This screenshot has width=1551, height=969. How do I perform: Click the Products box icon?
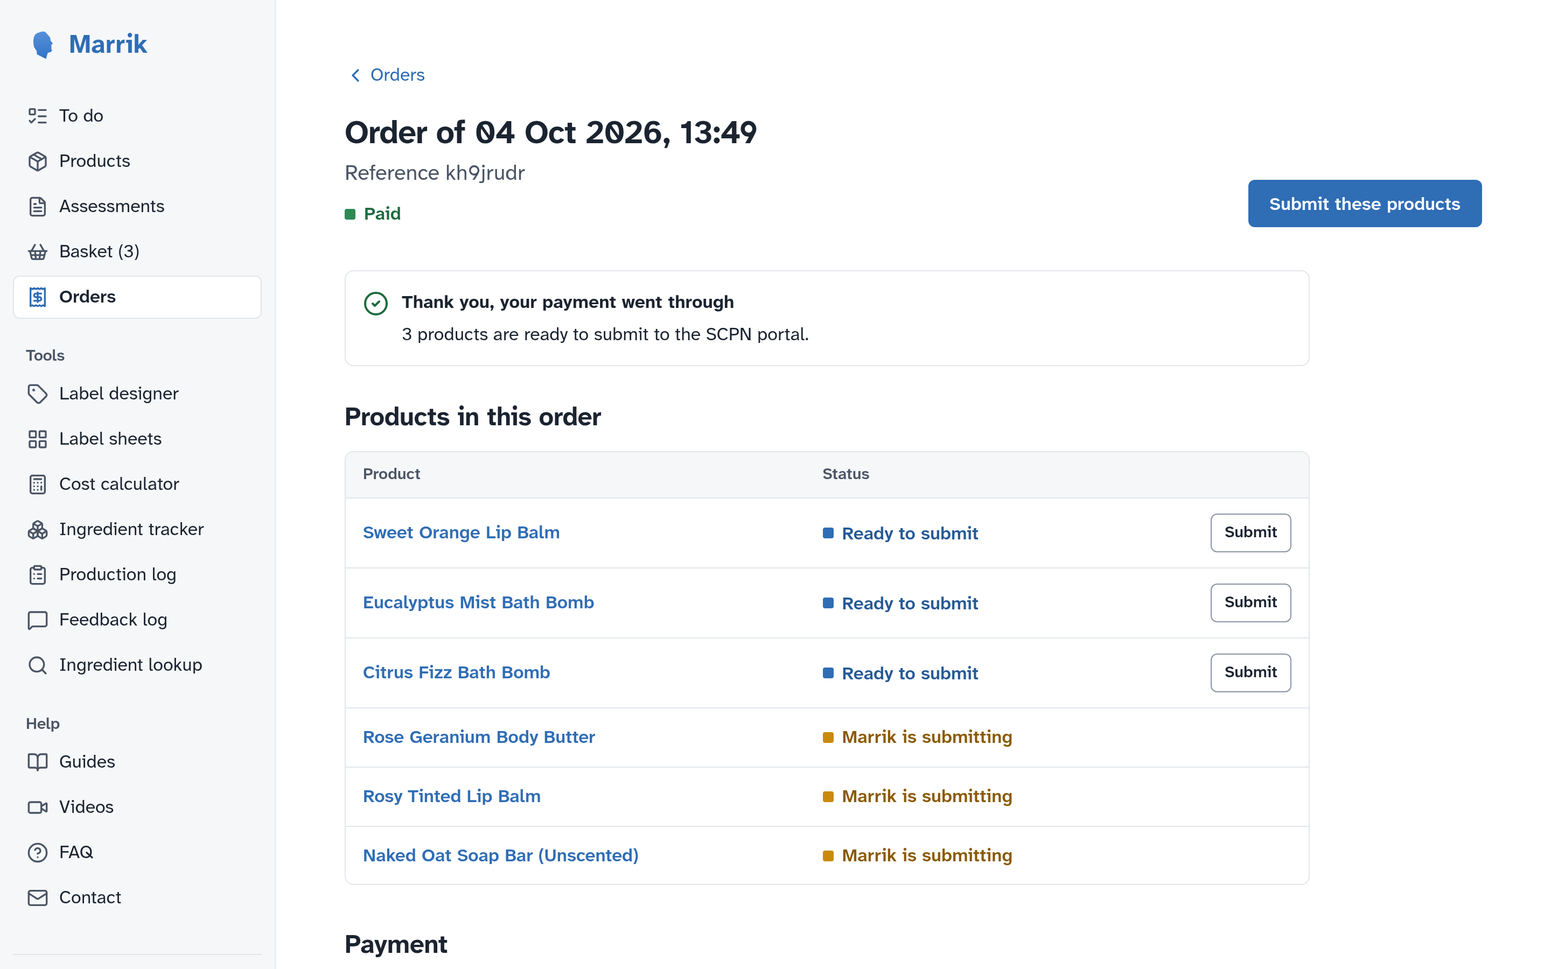(x=38, y=161)
